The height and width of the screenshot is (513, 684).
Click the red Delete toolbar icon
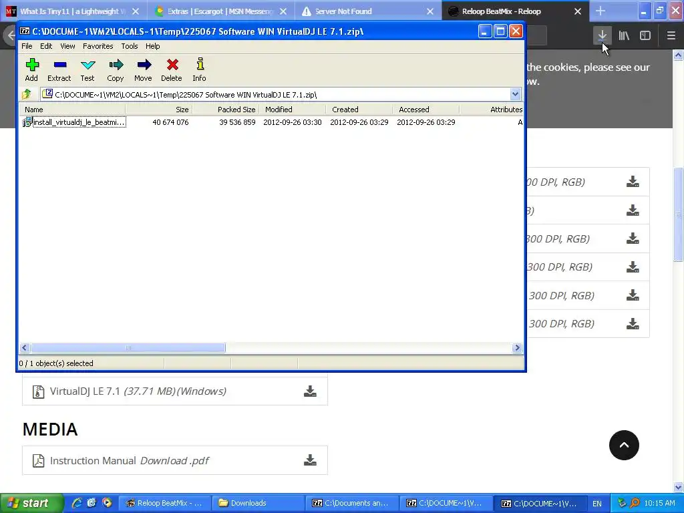(172, 69)
